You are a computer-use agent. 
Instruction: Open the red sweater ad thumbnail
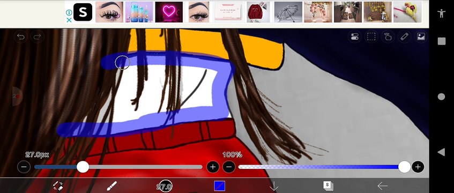(258, 12)
